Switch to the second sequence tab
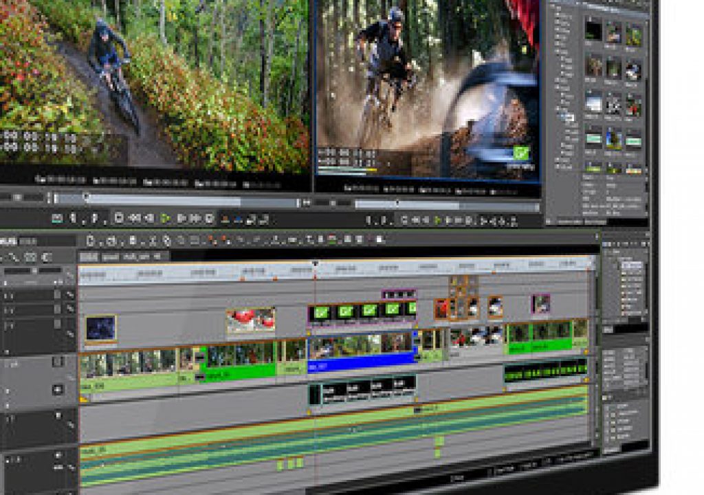704x495 pixels. click(x=110, y=257)
